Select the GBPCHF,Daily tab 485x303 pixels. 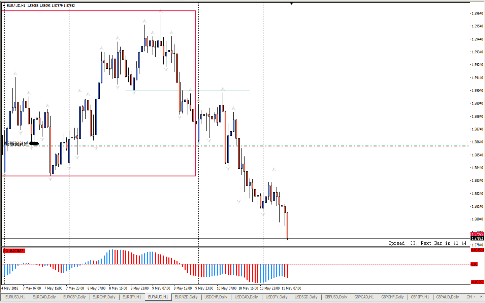(392, 297)
